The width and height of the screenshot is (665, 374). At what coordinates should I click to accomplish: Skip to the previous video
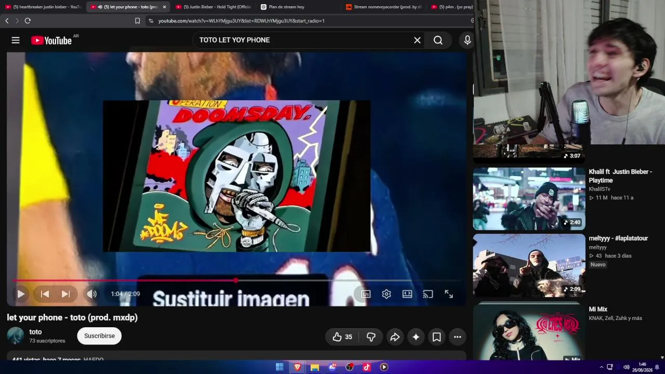click(x=45, y=294)
